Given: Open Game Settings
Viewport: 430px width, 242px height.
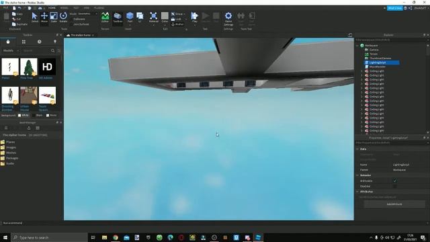Looking at the screenshot, I should coord(228,19).
